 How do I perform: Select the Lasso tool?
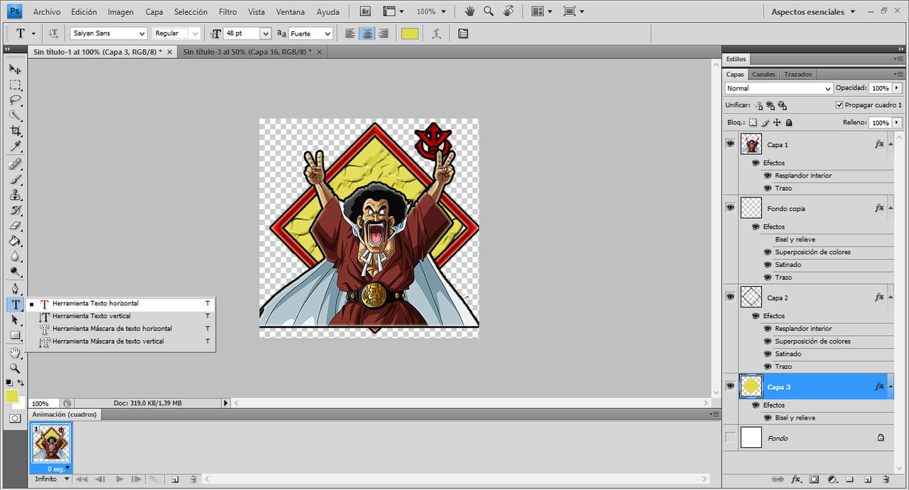click(x=15, y=100)
